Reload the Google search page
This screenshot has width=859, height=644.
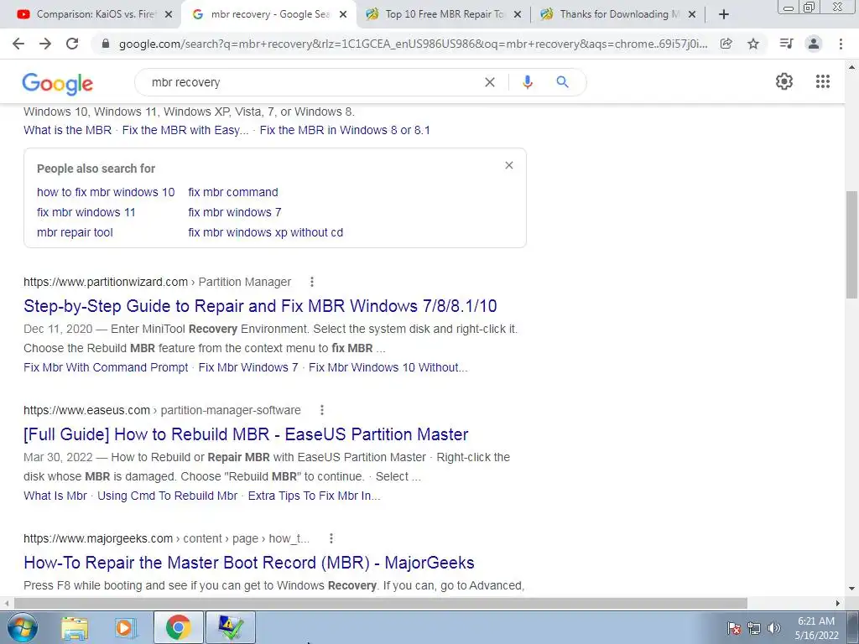[72, 44]
